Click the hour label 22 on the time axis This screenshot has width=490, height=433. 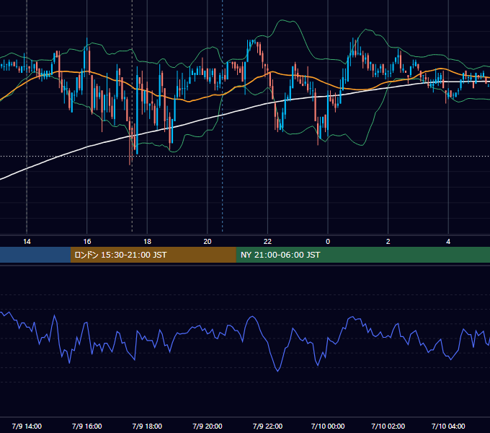[x=267, y=242]
